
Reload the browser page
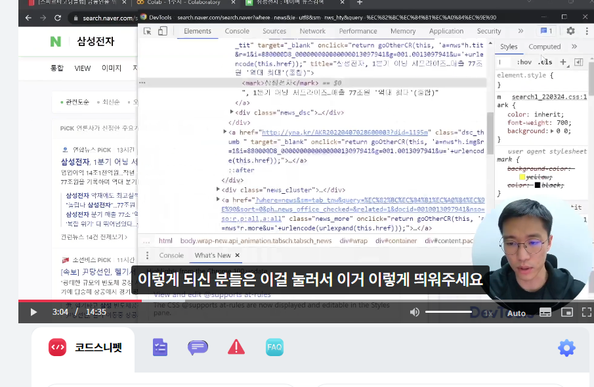point(58,18)
